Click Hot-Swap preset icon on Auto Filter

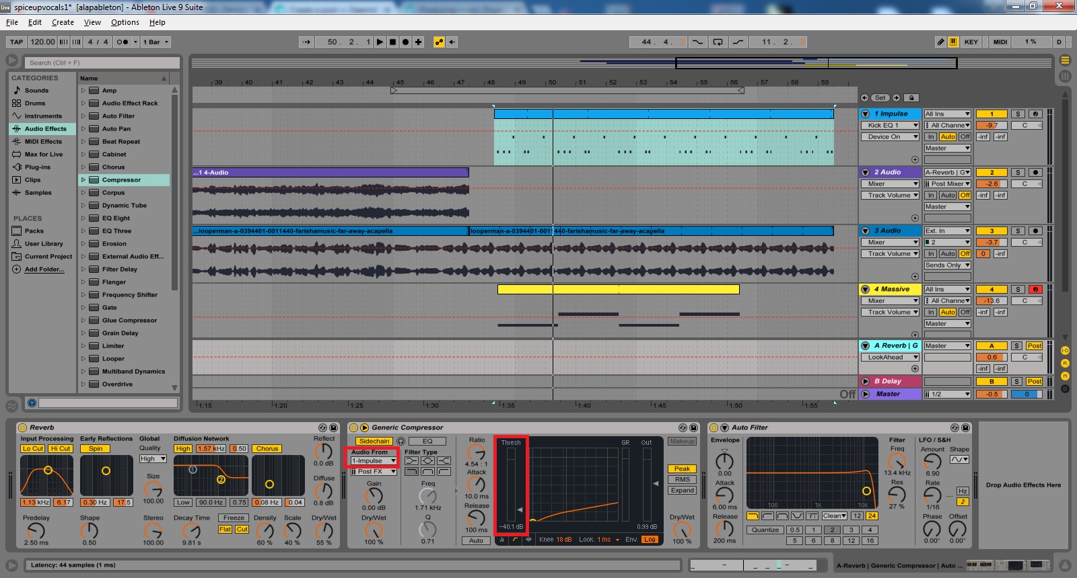click(954, 427)
